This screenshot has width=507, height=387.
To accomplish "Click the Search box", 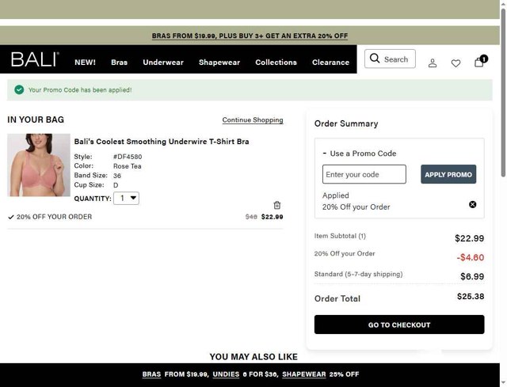I will click(390, 59).
